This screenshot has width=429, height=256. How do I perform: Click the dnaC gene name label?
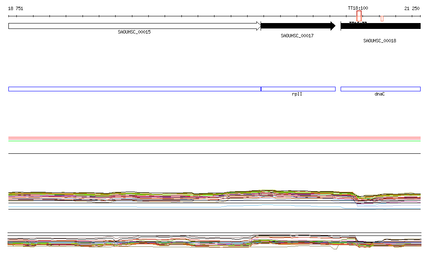[x=380, y=94]
